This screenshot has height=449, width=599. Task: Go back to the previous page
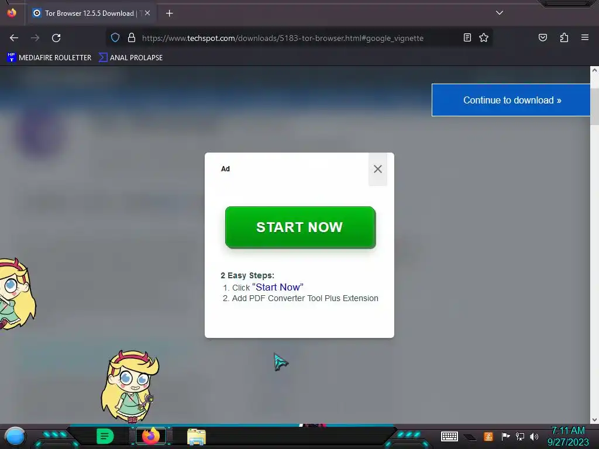14,38
